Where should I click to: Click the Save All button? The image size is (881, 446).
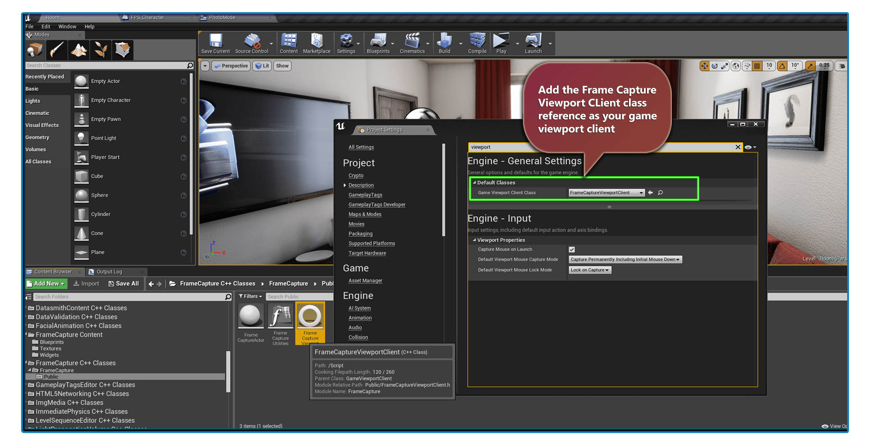pos(124,284)
